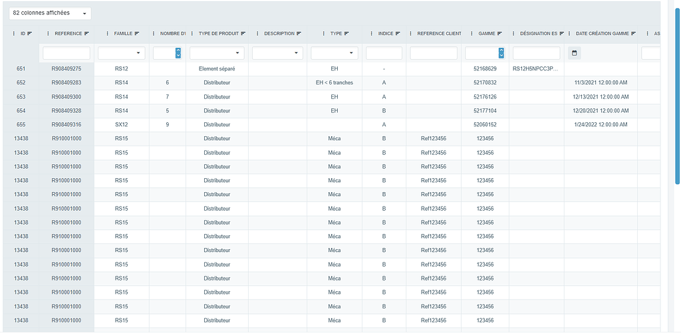Select cell R908409275 in REFERENCE column
Screen dimensions: 681x333
[67, 68]
